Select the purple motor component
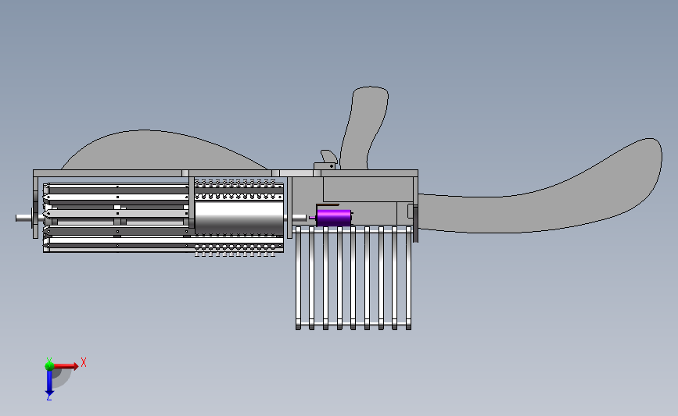The height and width of the screenshot is (416, 678). point(333,218)
